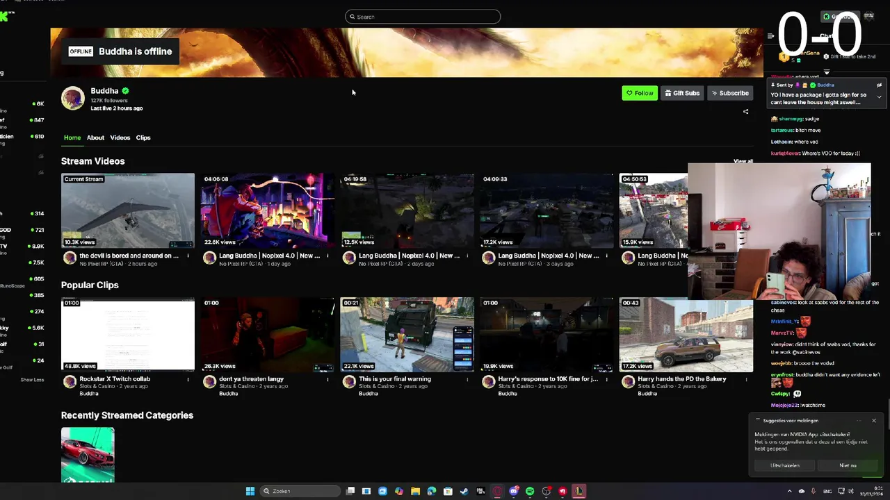Click 'View all' for Stream Videos
The width and height of the screenshot is (890, 500).
point(743,161)
